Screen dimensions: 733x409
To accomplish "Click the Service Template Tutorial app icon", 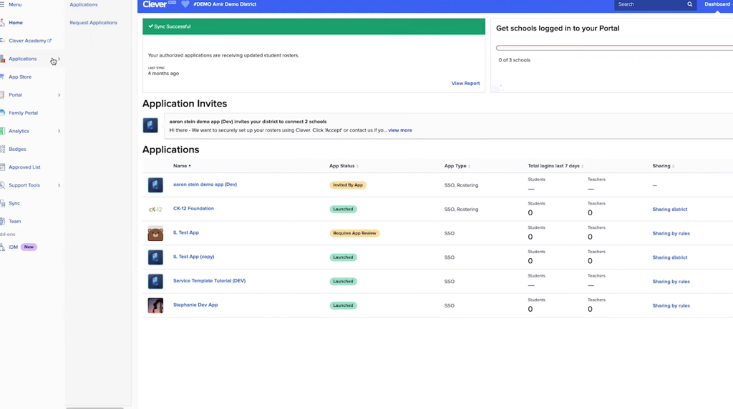I will pos(155,281).
